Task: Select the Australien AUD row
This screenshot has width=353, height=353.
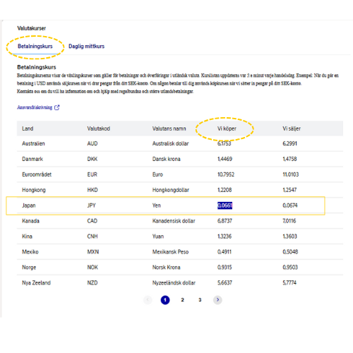Action: click(180, 143)
